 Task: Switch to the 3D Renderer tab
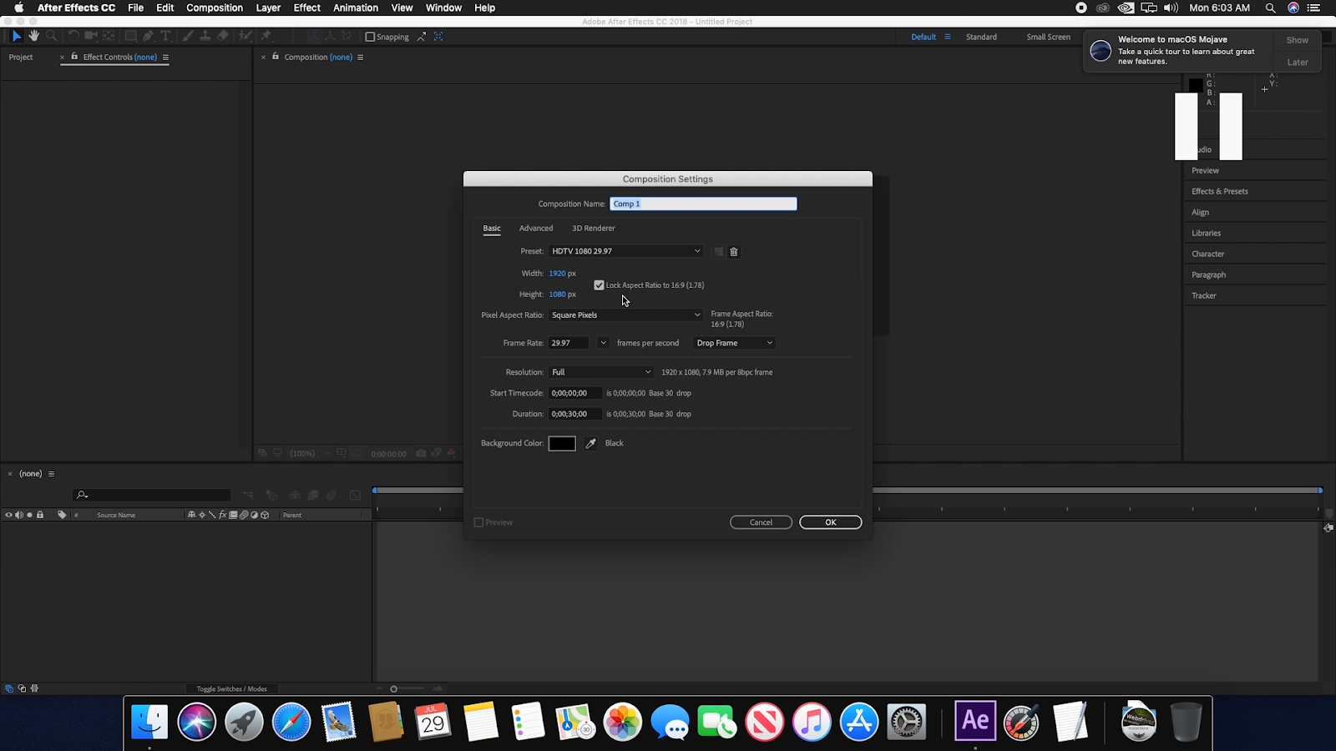[x=593, y=228]
